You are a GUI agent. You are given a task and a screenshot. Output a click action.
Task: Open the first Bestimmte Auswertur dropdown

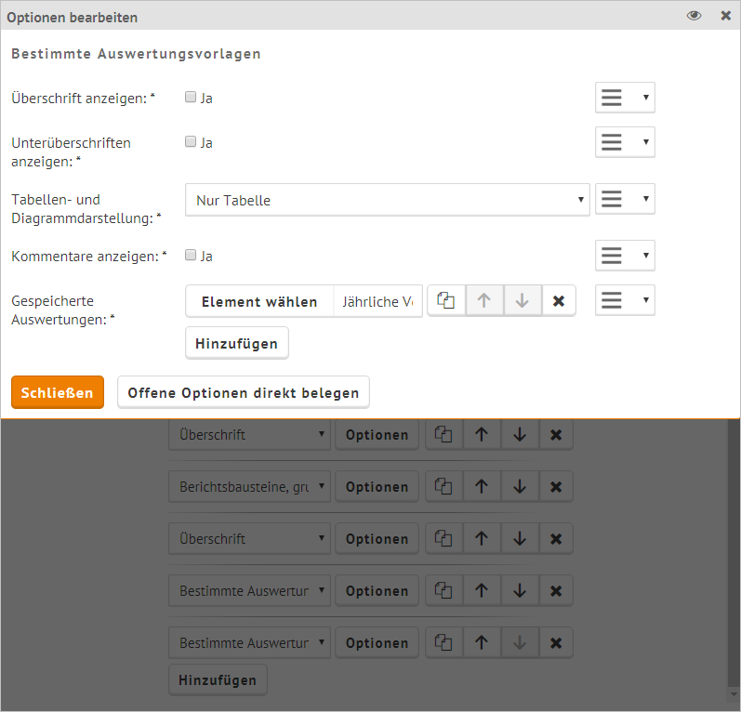click(x=249, y=590)
